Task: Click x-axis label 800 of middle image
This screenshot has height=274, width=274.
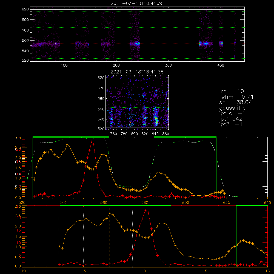Action: coord(134,134)
